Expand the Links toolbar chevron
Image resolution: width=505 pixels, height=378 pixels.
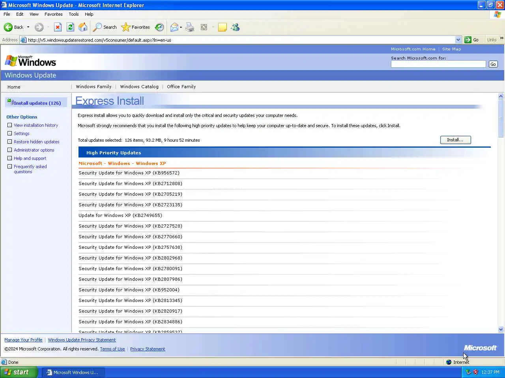(x=501, y=38)
